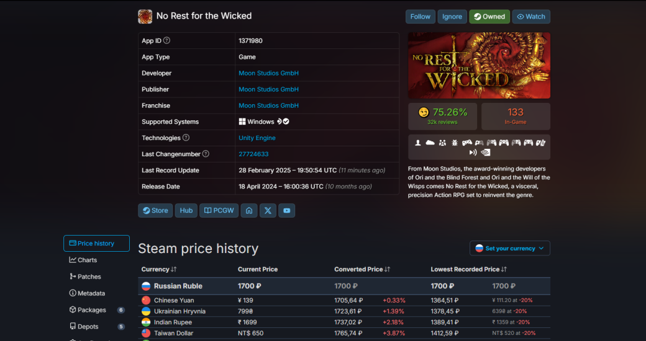Image resolution: width=646 pixels, height=341 pixels.
Task: Open the developer homepage house icon
Action: click(x=249, y=211)
